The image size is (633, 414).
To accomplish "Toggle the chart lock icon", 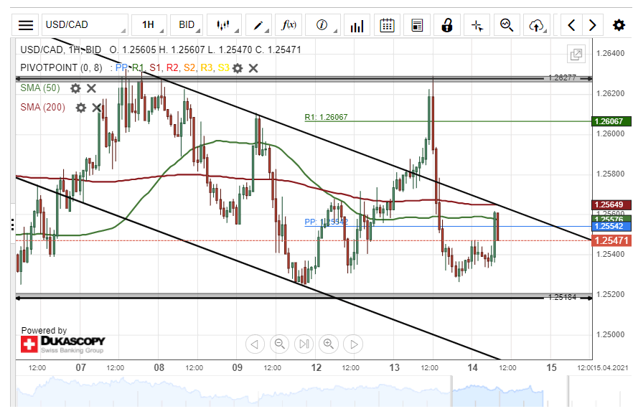I will click(447, 25).
